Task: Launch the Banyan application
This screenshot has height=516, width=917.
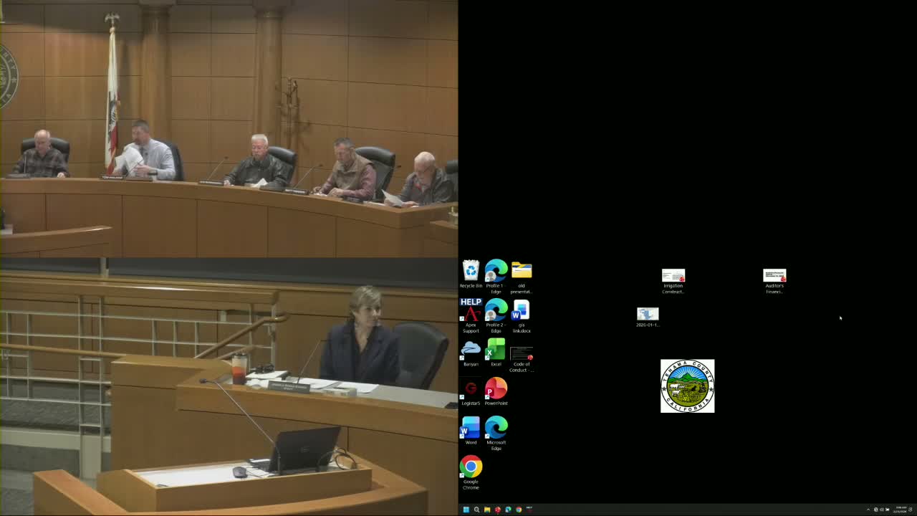Action: pyautogui.click(x=471, y=351)
